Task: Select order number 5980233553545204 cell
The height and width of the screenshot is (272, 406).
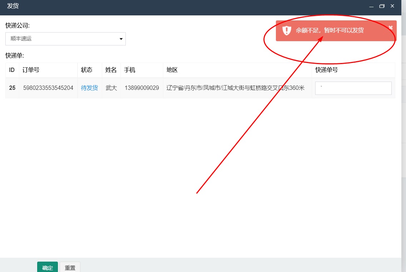Action: pyautogui.click(x=48, y=88)
